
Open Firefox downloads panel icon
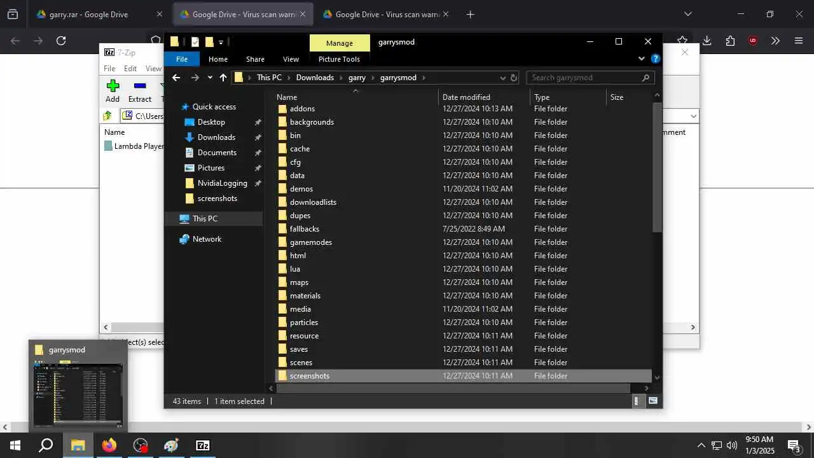coord(707,41)
